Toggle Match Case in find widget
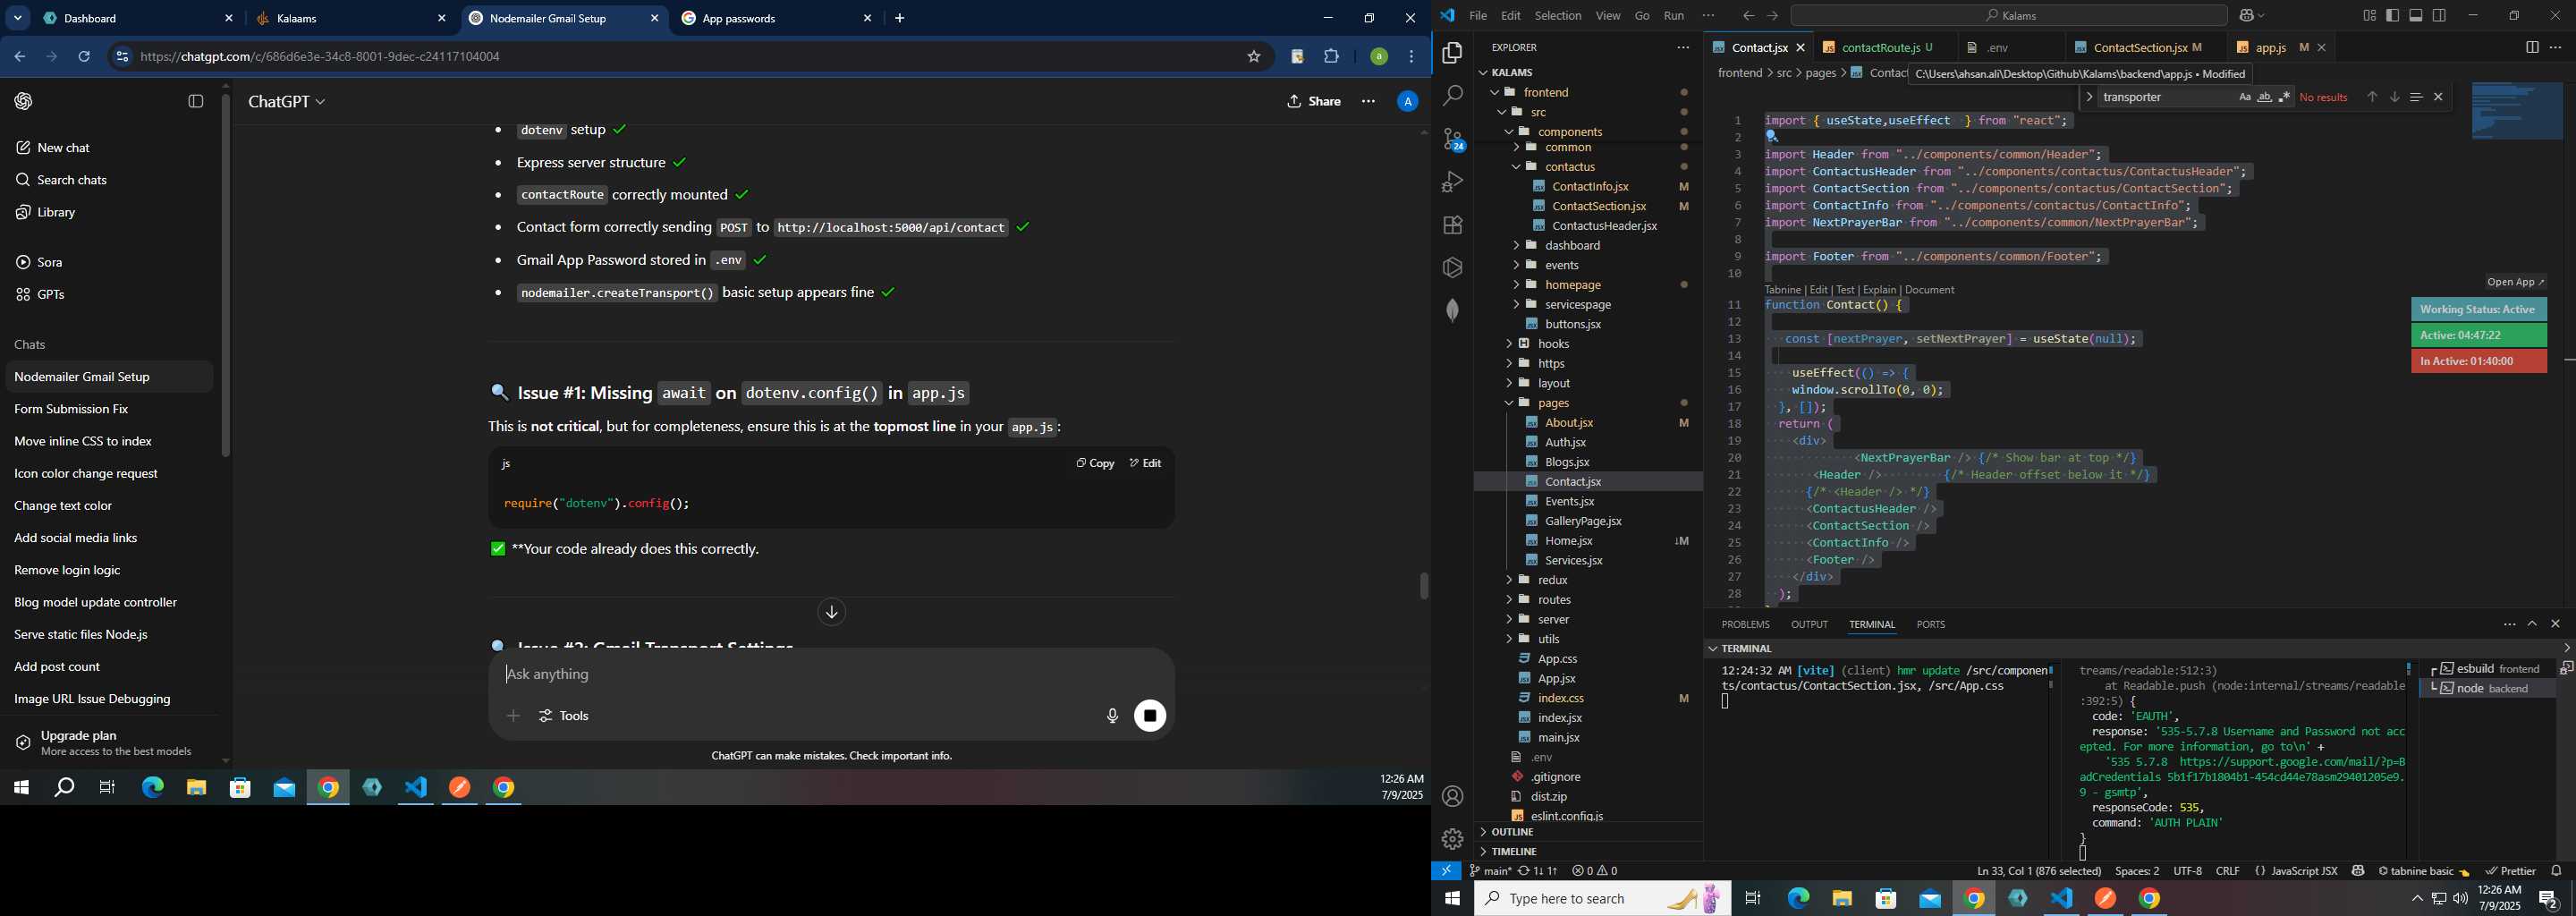 [2244, 97]
